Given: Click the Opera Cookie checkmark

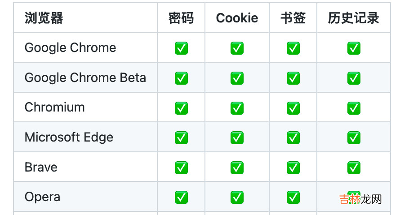Looking at the screenshot, I should [237, 197].
